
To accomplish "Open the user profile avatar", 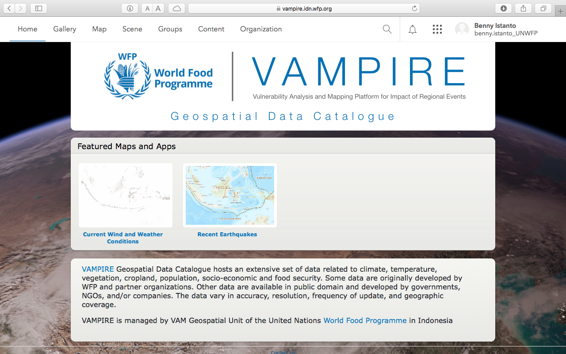I will pos(462,29).
